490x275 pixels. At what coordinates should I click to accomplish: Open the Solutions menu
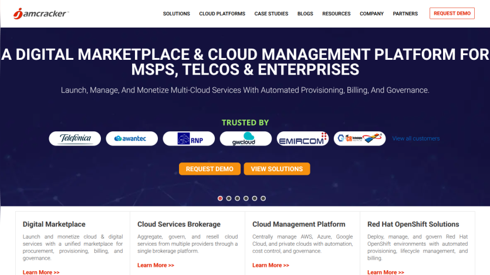click(x=176, y=13)
